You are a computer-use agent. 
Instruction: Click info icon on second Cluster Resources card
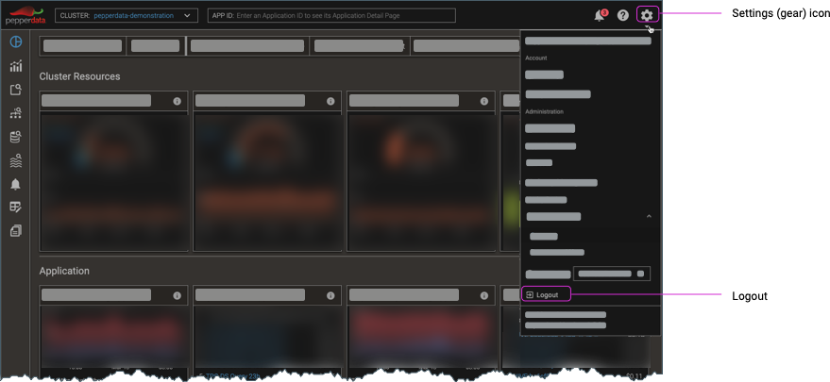[x=330, y=101]
